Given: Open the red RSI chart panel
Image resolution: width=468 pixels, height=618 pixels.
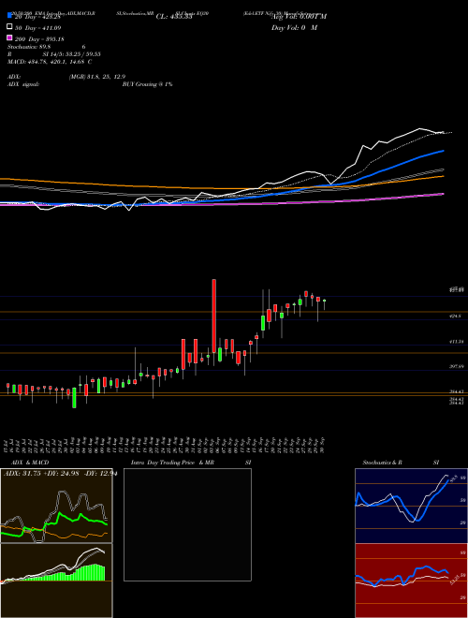Looking at the screenshot, I should click(411, 581).
